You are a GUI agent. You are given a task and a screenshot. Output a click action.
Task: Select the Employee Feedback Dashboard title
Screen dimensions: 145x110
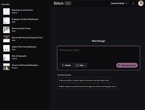pos(25,19)
